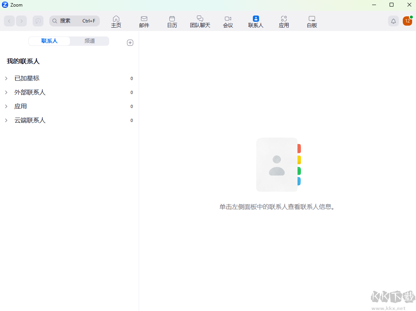
Task: Expand the 应用 contact group chevron
Action: coord(6,106)
